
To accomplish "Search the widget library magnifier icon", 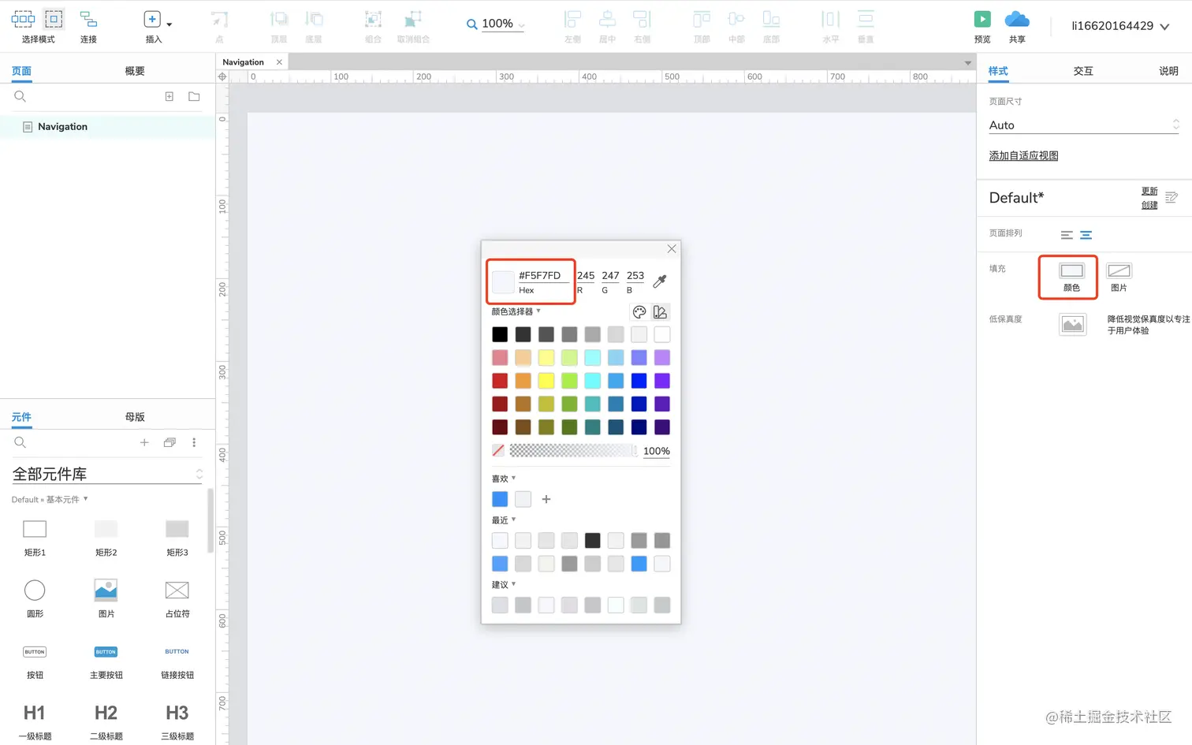I will click(x=20, y=442).
